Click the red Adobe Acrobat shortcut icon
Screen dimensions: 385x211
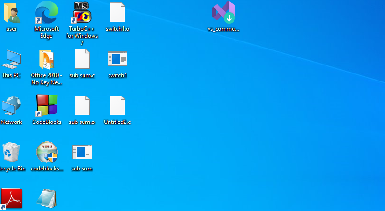pyautogui.click(x=11, y=199)
